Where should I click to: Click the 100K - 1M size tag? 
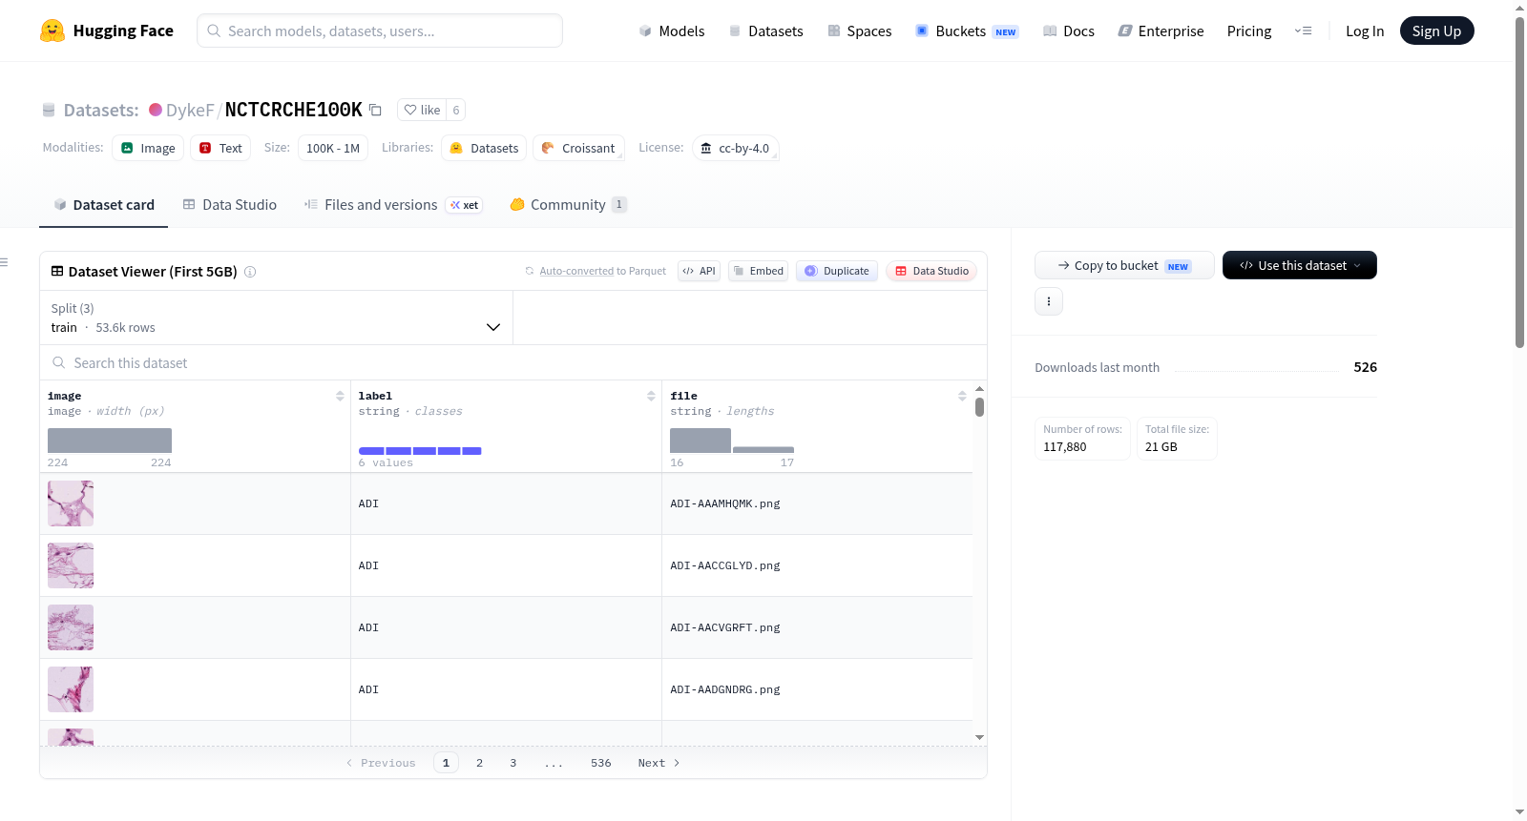(333, 148)
